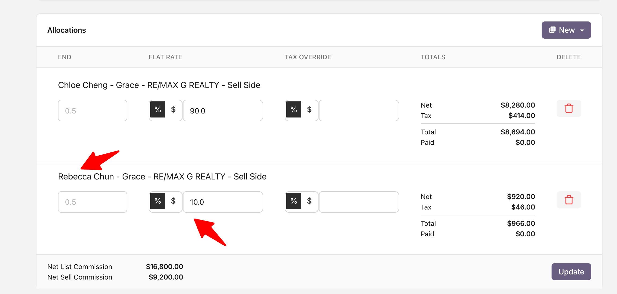Click the Rebecca Chun allocation title

click(162, 177)
